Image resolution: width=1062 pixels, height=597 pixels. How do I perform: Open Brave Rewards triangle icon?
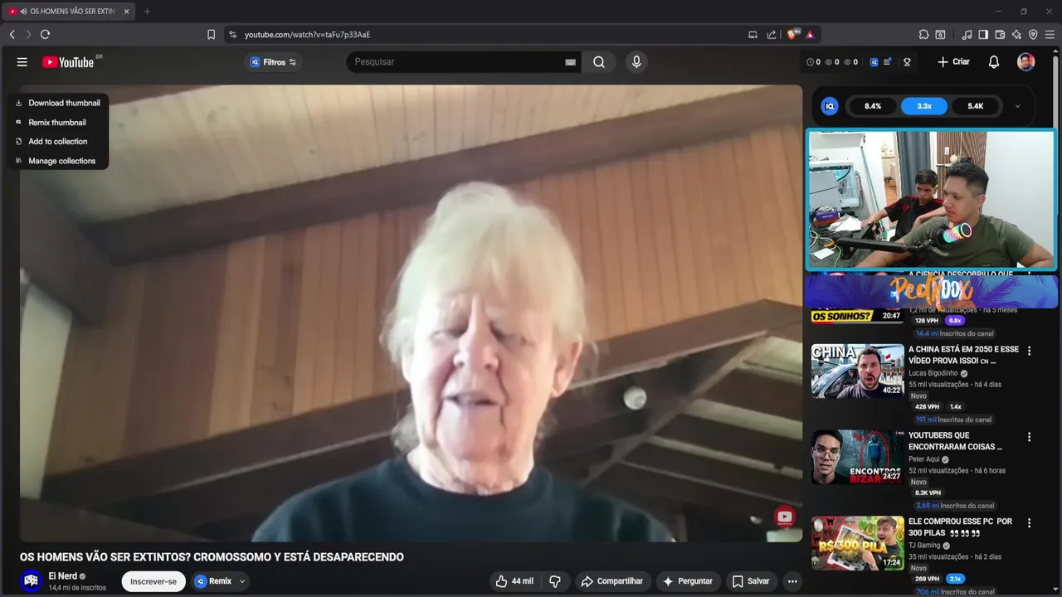[x=810, y=35]
